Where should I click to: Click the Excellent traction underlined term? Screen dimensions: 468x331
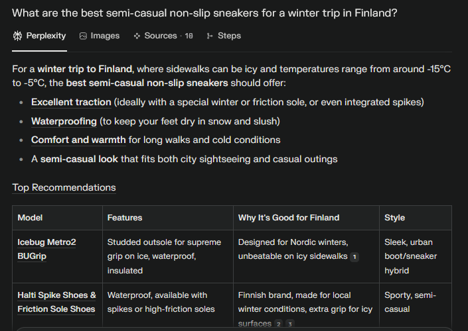(x=71, y=102)
